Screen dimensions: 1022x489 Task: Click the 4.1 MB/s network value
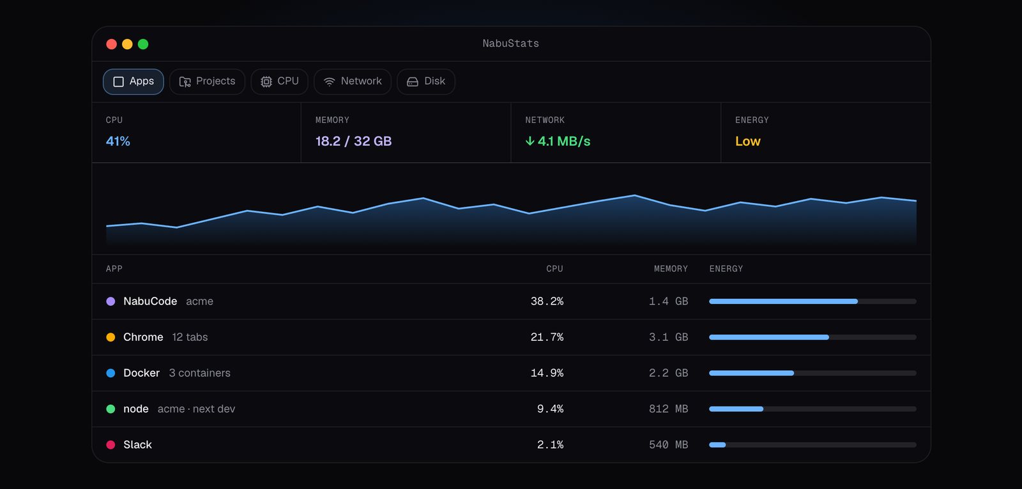(564, 141)
